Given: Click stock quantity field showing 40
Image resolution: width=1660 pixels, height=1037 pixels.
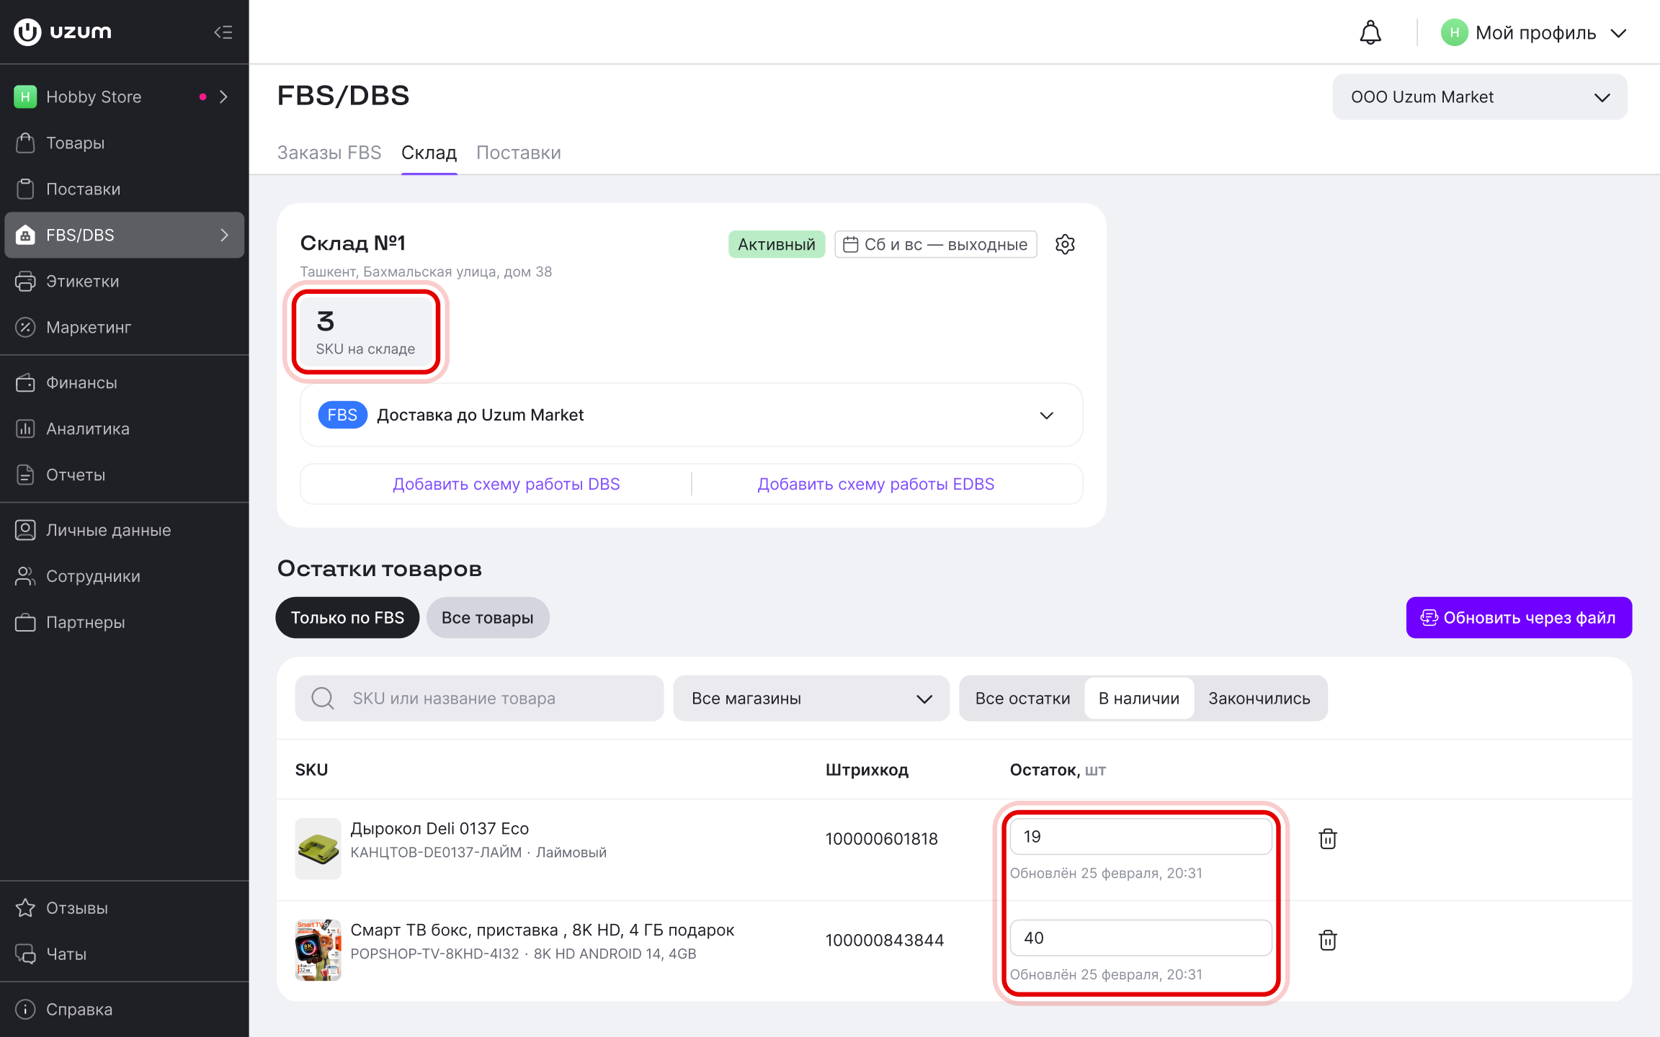Looking at the screenshot, I should (x=1141, y=938).
